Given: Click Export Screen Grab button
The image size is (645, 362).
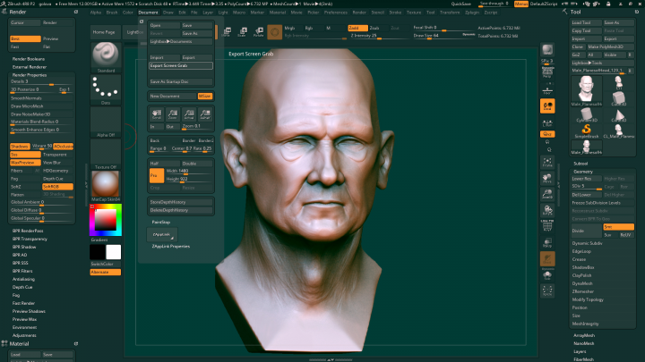Looking at the screenshot, I should [181, 65].
